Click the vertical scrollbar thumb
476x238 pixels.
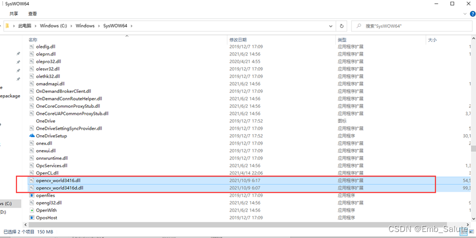coord(473,148)
